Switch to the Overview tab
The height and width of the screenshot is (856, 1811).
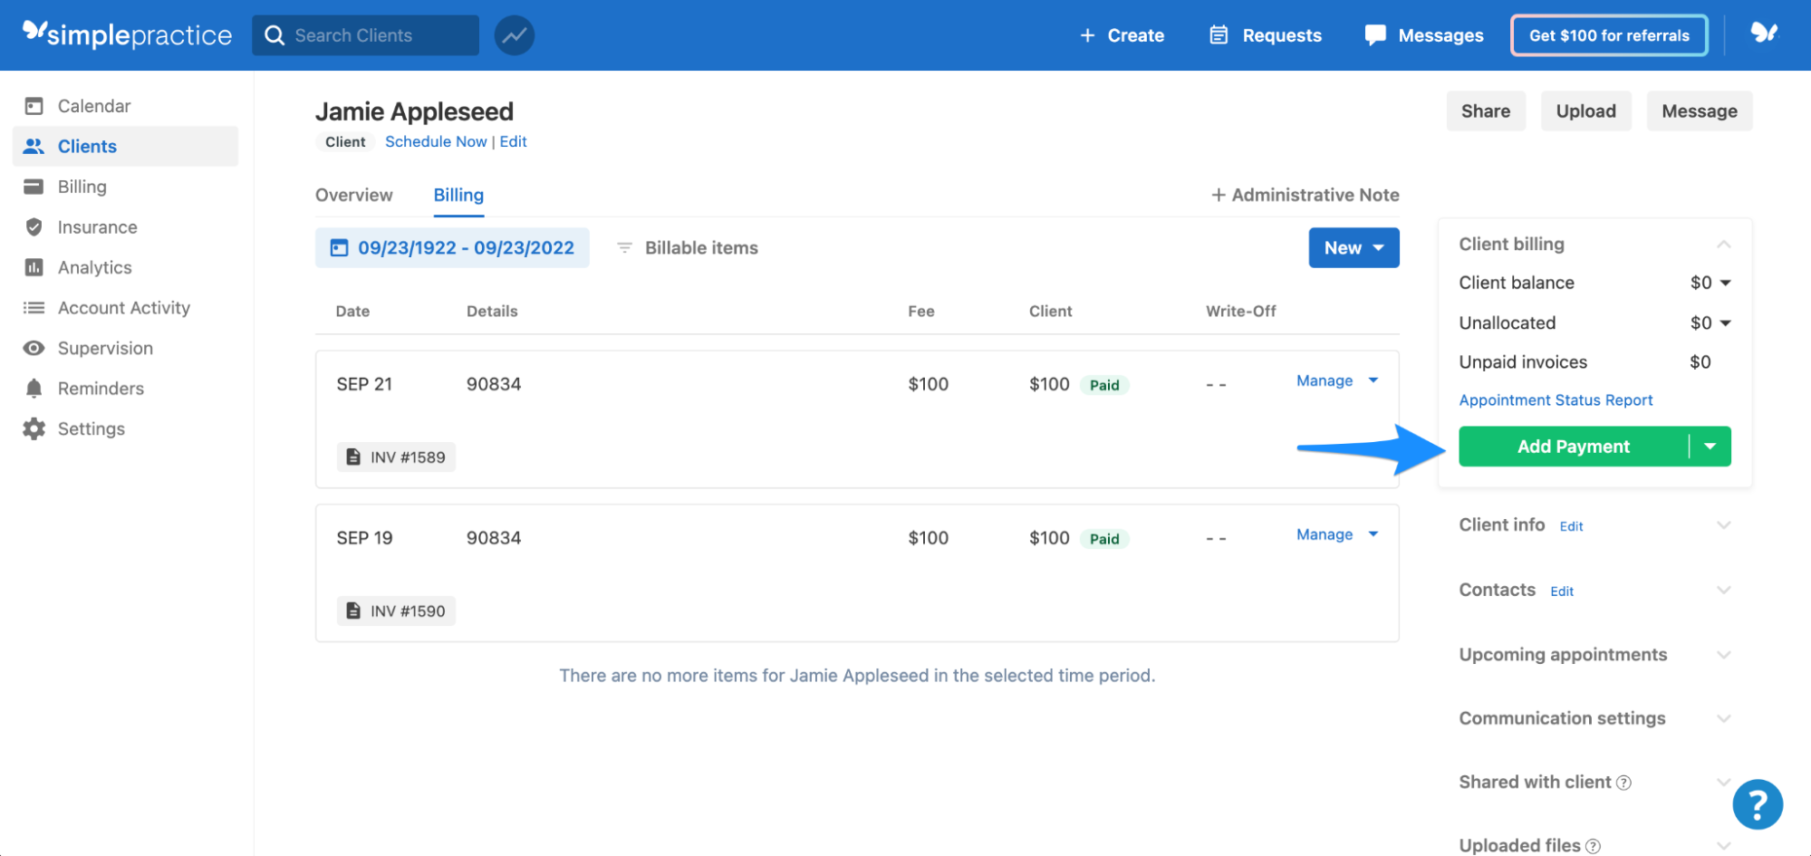[x=353, y=195]
